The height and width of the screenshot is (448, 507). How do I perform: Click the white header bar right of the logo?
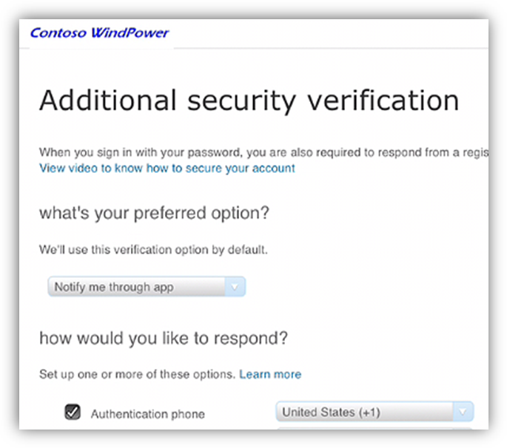(x=333, y=33)
